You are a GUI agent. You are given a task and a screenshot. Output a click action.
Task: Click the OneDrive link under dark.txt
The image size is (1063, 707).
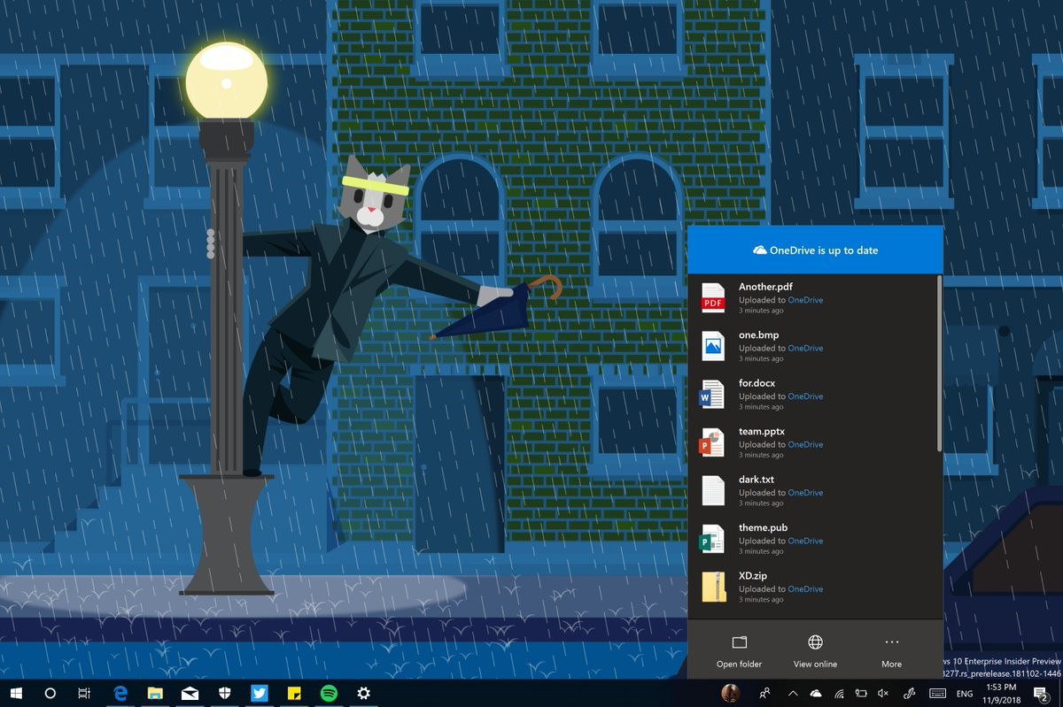[805, 492]
